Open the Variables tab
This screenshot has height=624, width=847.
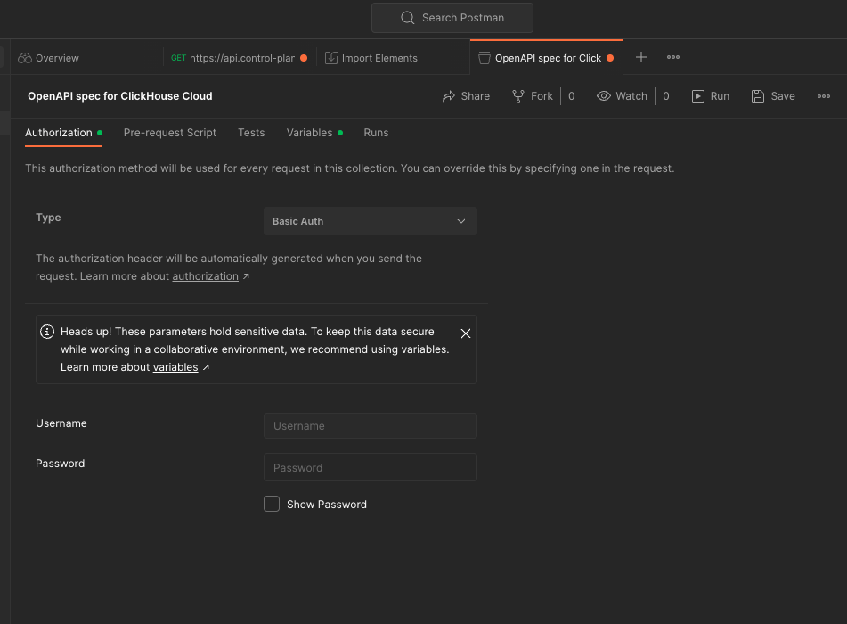[309, 133]
